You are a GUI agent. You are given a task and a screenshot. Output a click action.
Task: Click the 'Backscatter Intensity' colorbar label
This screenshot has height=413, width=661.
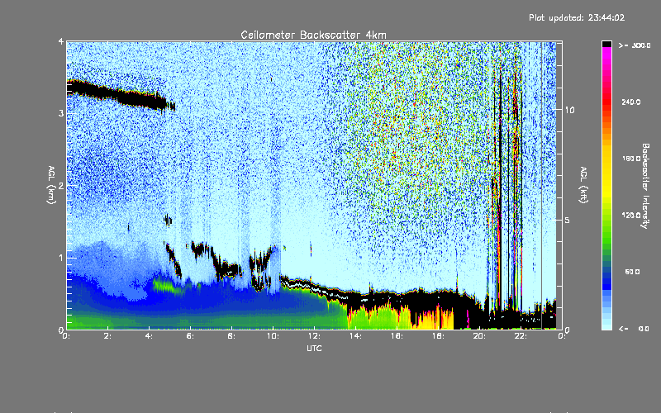pos(645,186)
